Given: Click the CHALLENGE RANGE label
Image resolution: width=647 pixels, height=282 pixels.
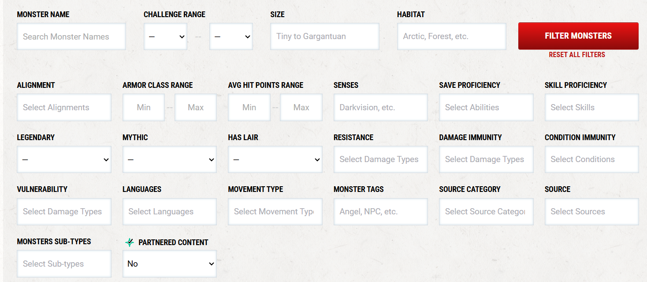Looking at the screenshot, I should tap(175, 14).
